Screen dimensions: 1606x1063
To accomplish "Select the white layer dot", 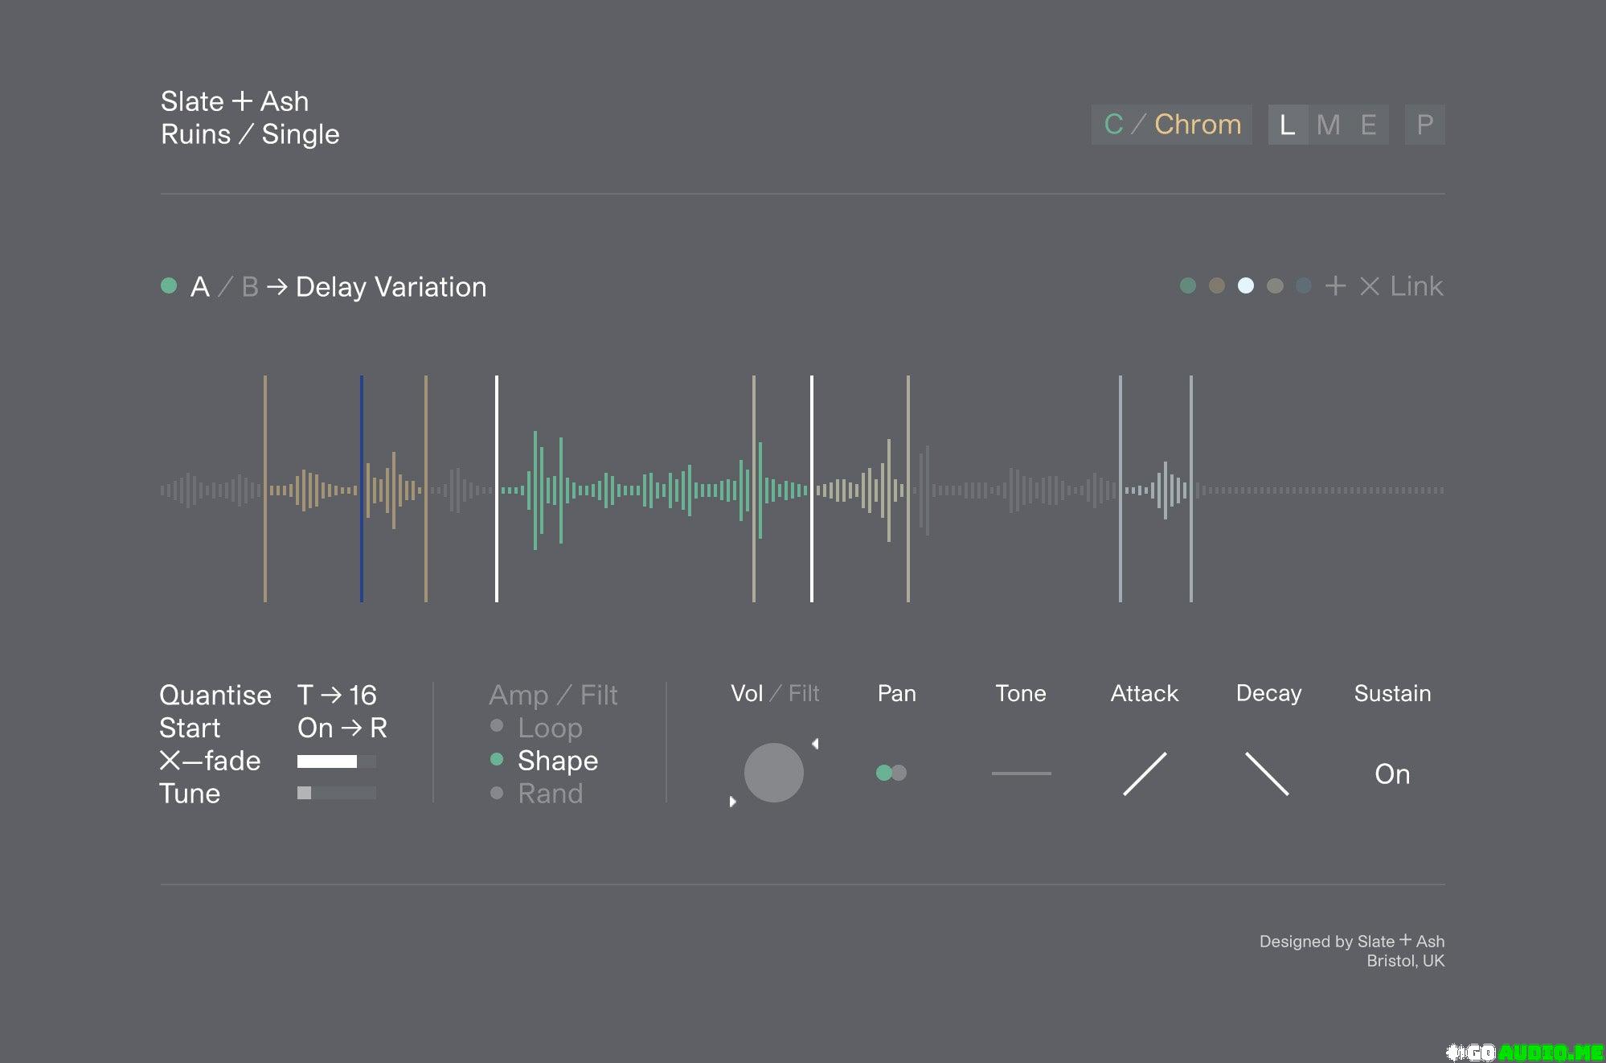I will pos(1246,285).
